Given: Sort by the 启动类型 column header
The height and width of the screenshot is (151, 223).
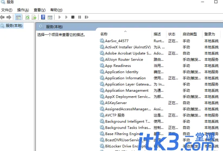Looking at the screenshot, I should tap(192, 34).
